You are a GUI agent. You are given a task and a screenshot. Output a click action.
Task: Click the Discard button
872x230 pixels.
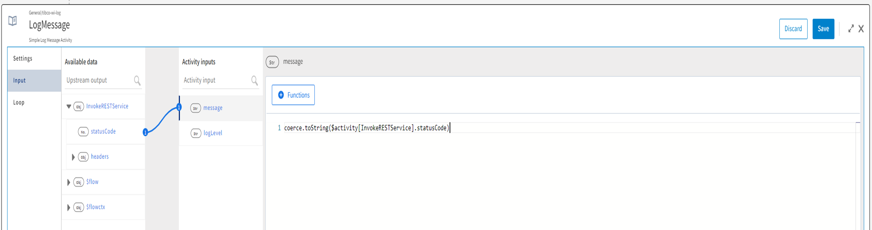pos(793,29)
